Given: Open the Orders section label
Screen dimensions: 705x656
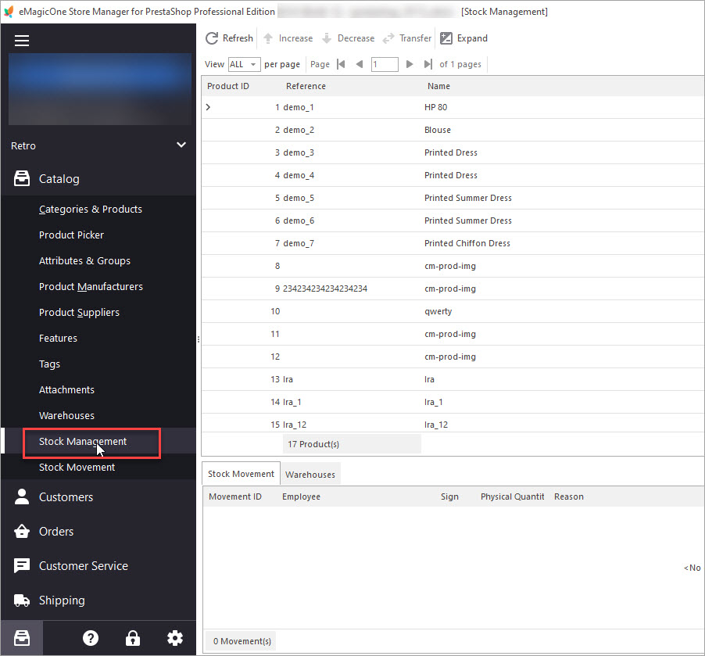Looking at the screenshot, I should click(56, 532).
